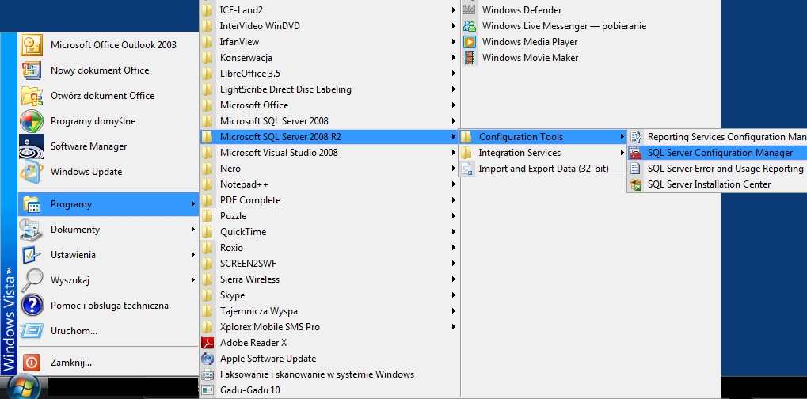Screen dimensions: 807x399
Task: Select the Microsoft Office folder entry
Action: pyautogui.click(x=329, y=105)
